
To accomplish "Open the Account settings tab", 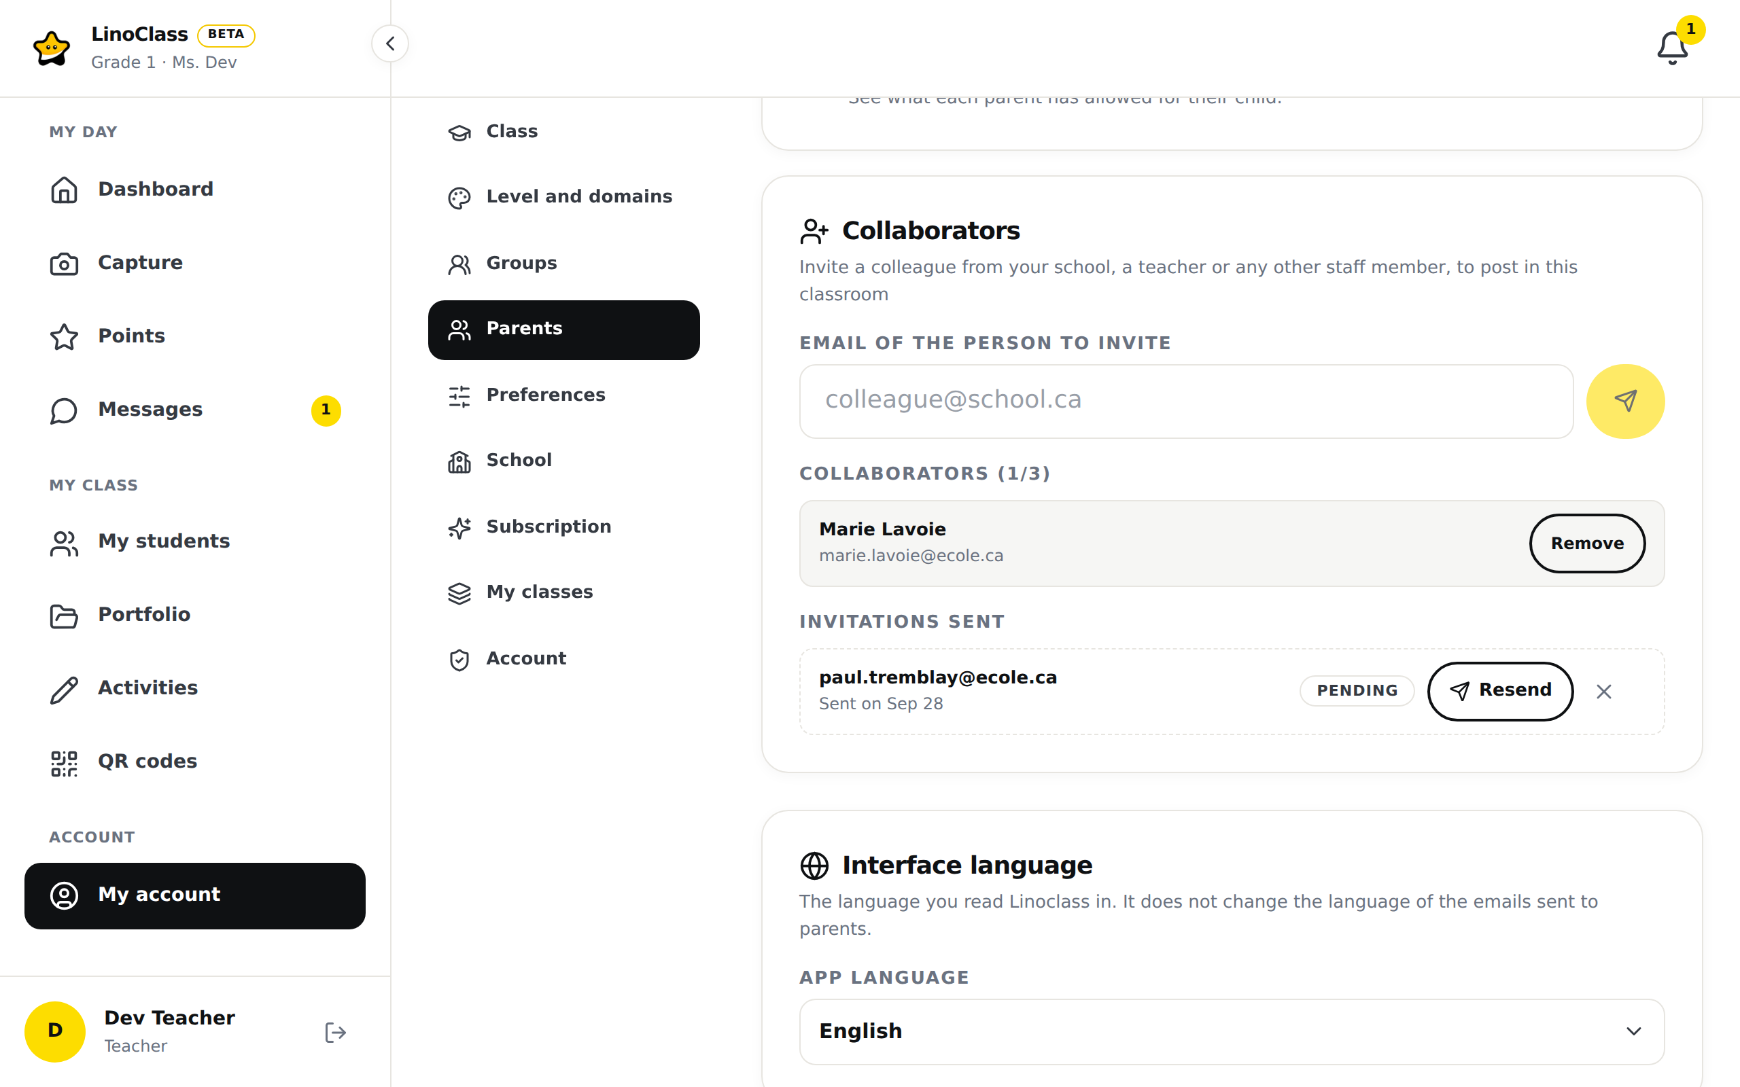I will click(x=563, y=658).
